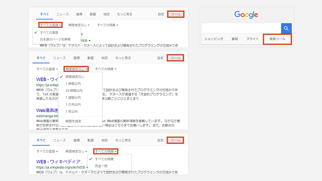Expand 期間指定なし dropdown in the language-menu panel

(x=79, y=25)
